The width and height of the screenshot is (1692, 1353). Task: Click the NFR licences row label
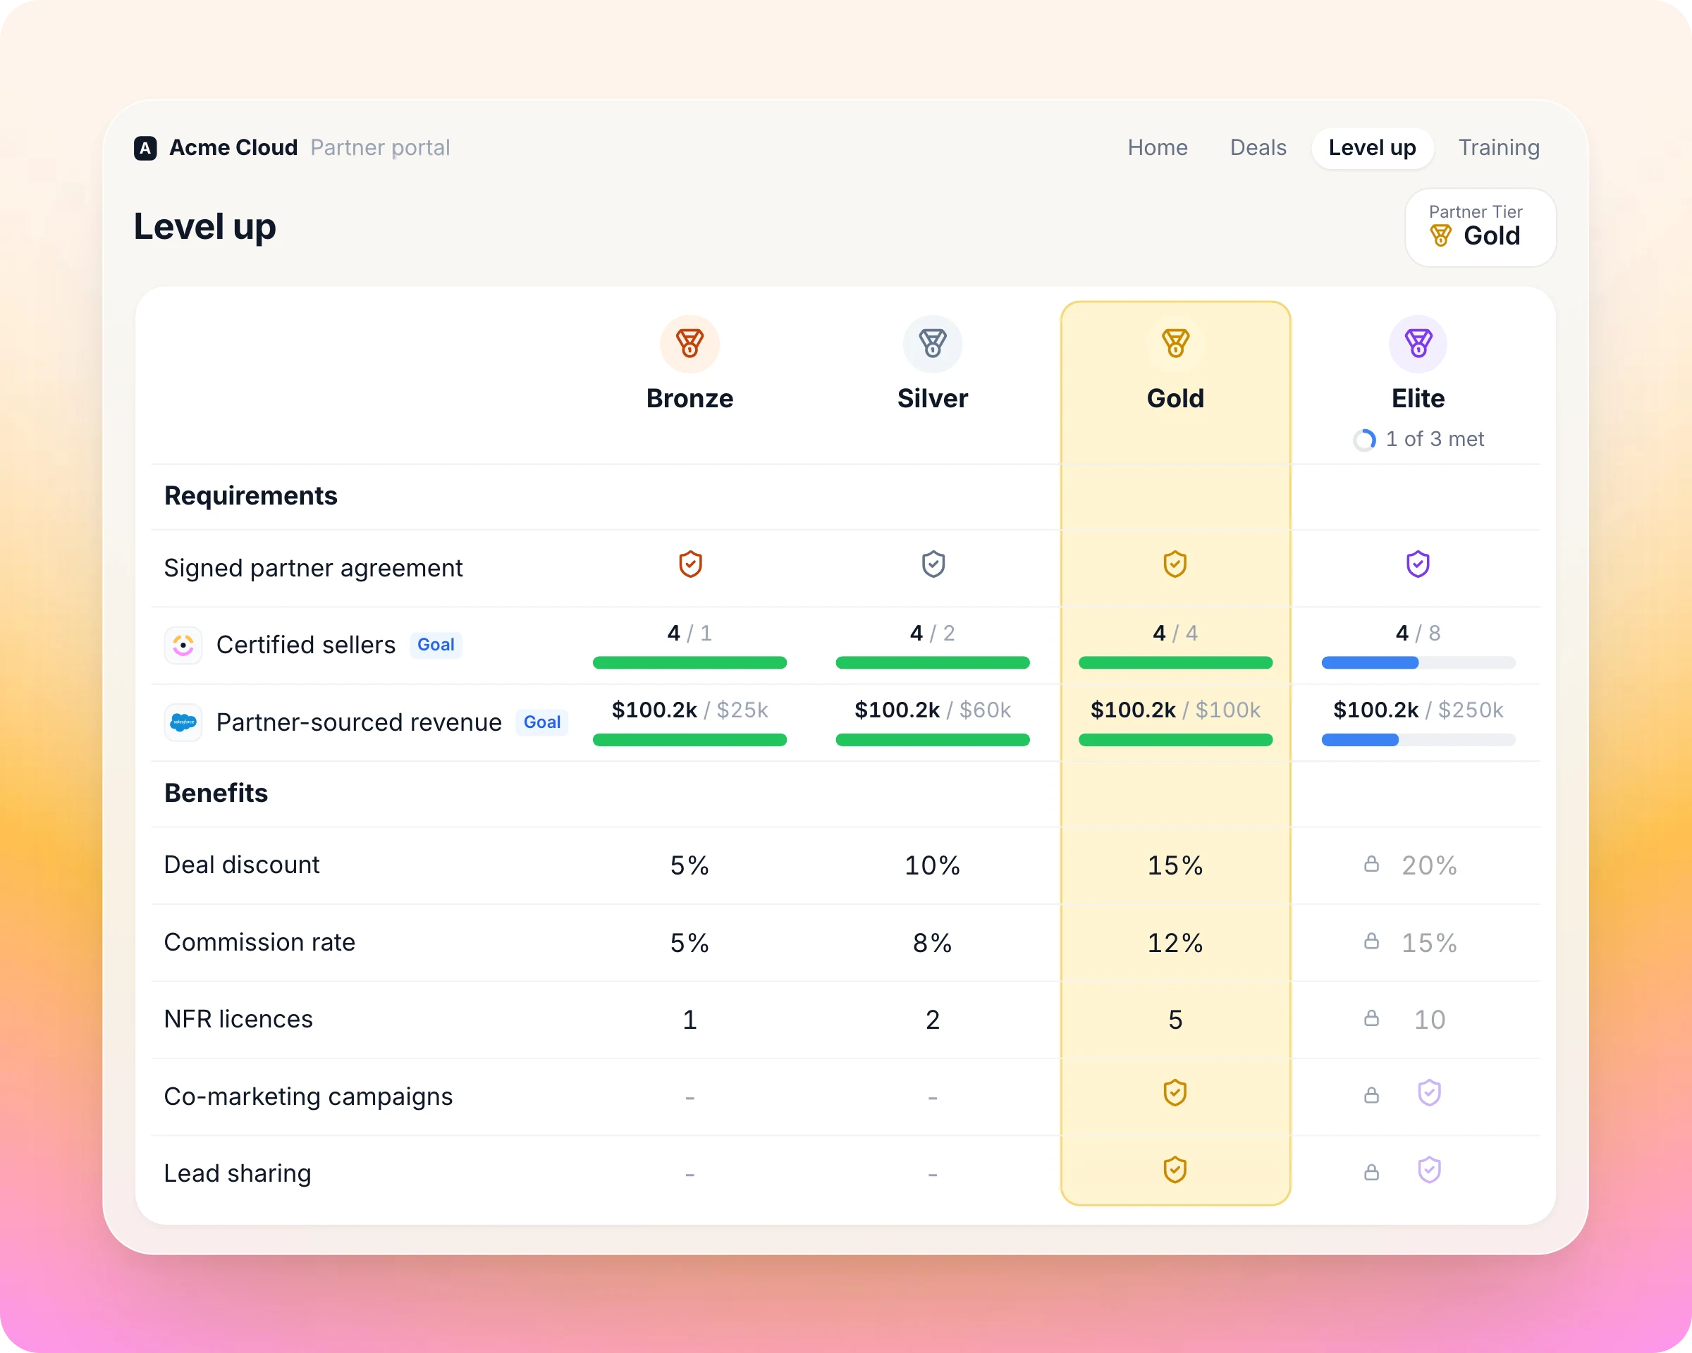point(238,1019)
